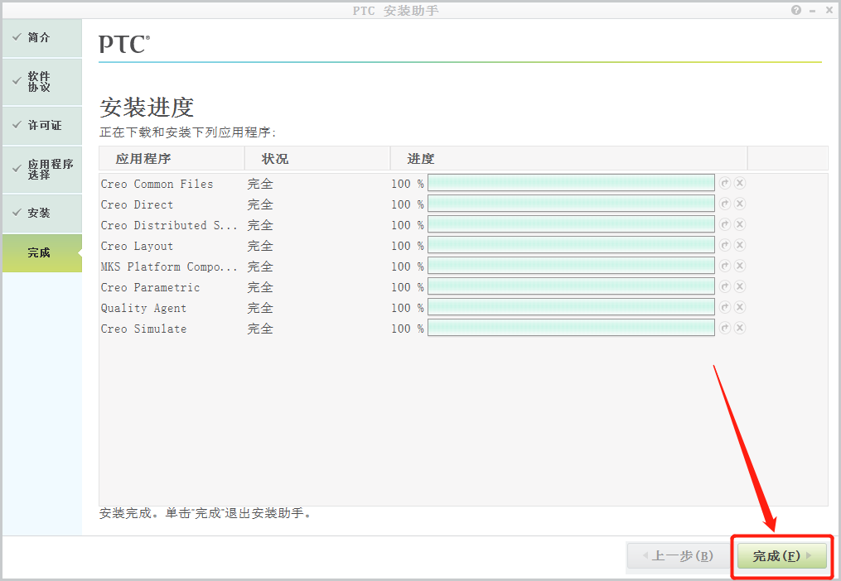Click the cancel icon for Creo Simulate
The height and width of the screenshot is (581, 841).
click(x=740, y=328)
